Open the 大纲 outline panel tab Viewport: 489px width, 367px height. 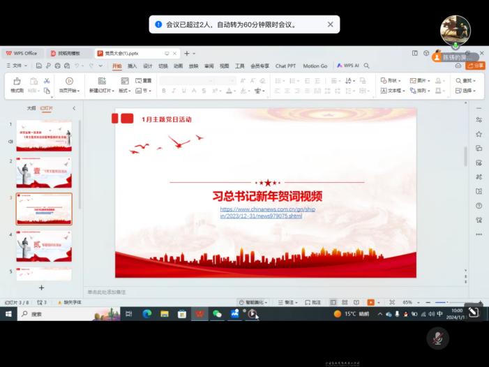tap(31, 108)
